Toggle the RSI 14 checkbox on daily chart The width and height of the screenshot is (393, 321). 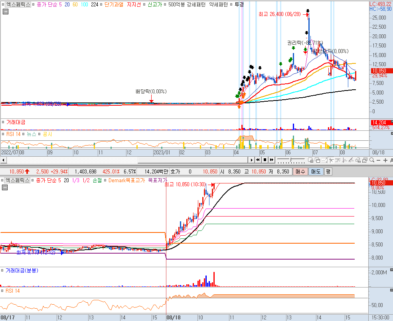click(3, 134)
